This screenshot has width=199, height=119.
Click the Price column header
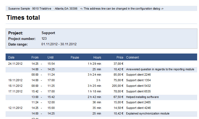click(x=120, y=58)
